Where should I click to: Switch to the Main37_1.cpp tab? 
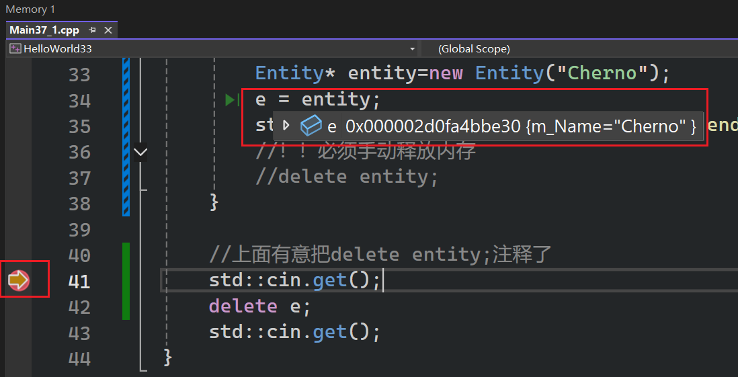pyautogui.click(x=44, y=30)
